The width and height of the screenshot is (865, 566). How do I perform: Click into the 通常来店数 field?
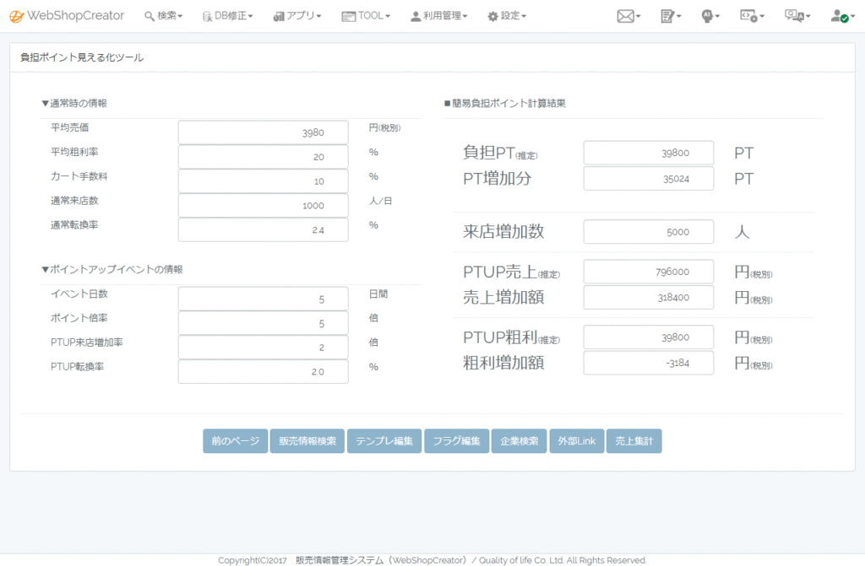(x=264, y=205)
